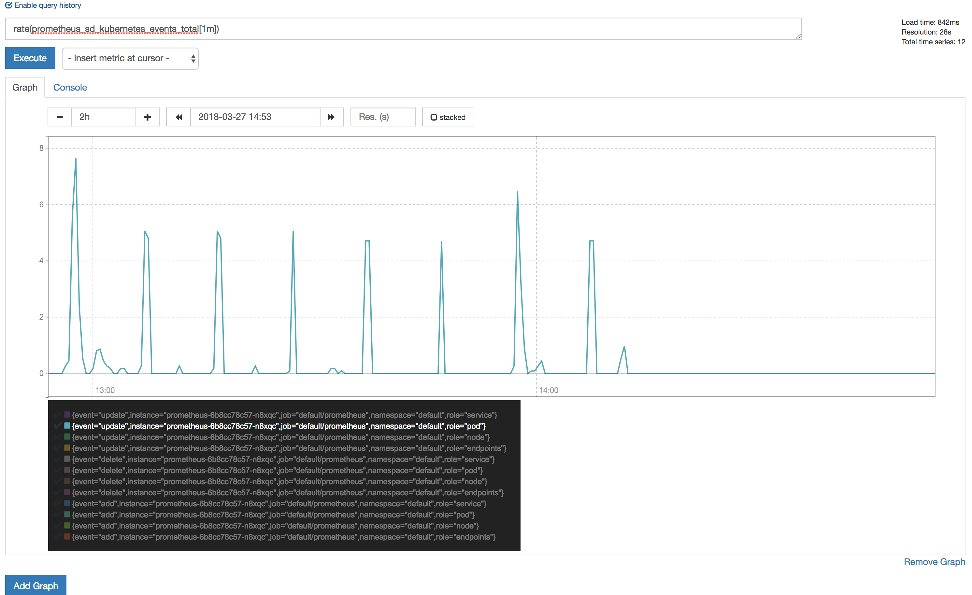Click the Res. (s) resolution input field
This screenshot has width=972, height=595.
point(383,117)
